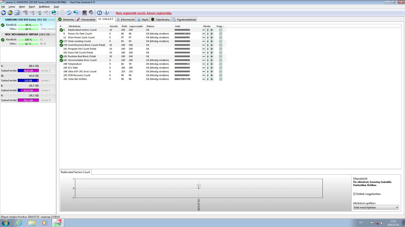The height and width of the screenshot is (227, 405).
Task: Click the monitor toolbar icon beside blue arrows
Action: (76, 13)
